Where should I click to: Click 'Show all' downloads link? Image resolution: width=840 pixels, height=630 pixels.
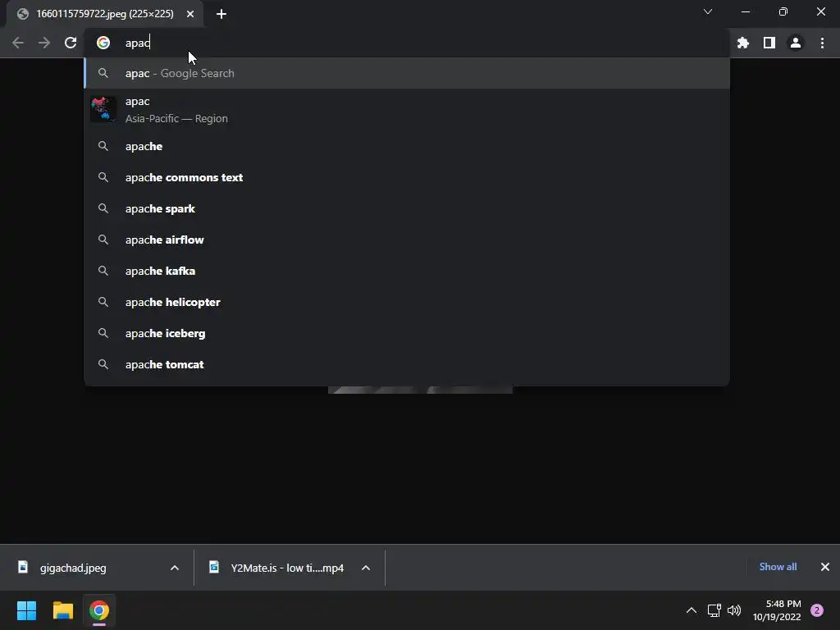pos(778,567)
